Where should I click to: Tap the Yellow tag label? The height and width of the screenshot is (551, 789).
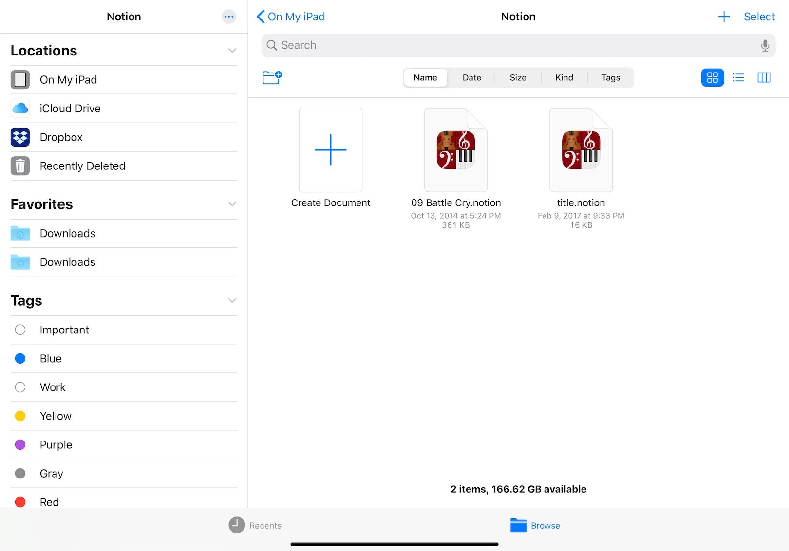[x=56, y=416]
